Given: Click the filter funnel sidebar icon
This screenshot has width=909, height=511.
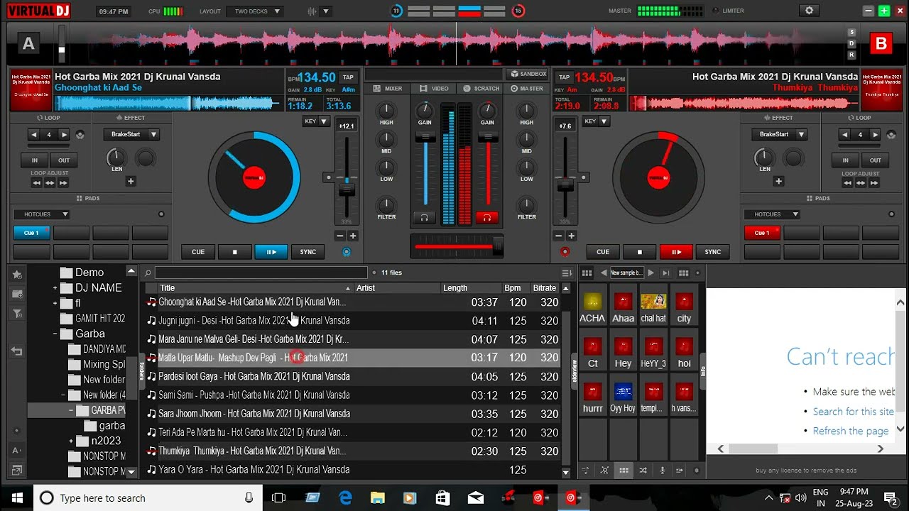Looking at the screenshot, I should pos(17,313).
